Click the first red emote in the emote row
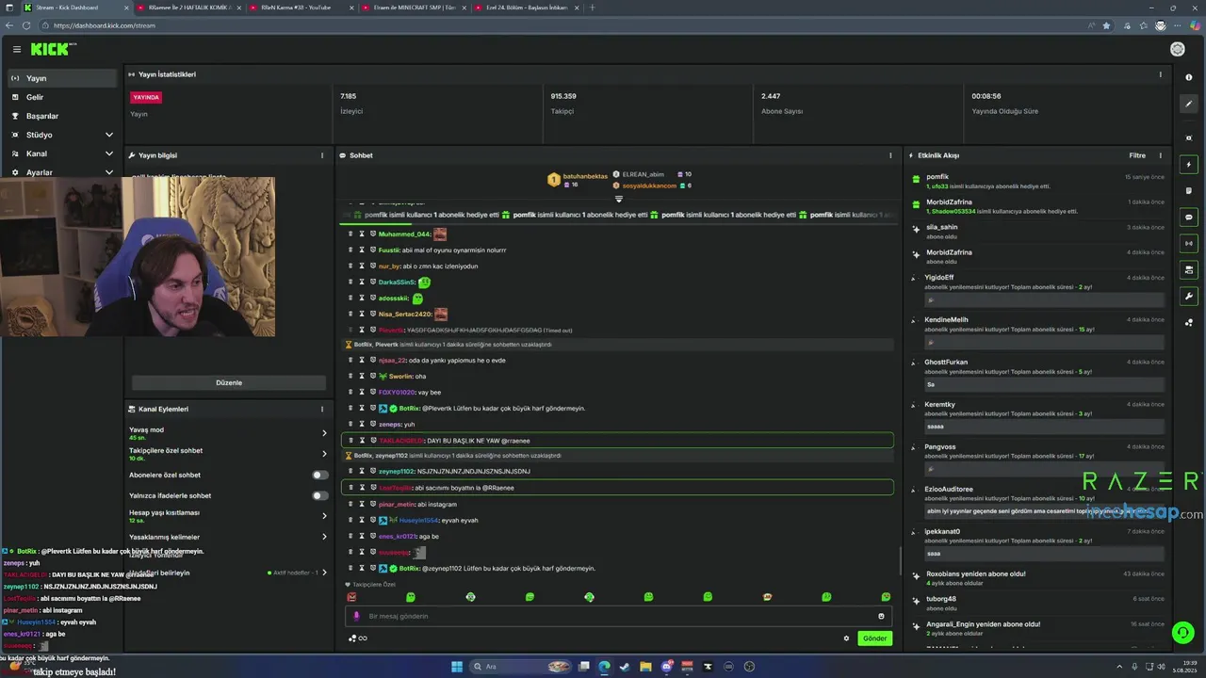 [351, 597]
